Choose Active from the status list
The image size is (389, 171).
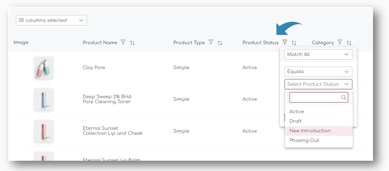[297, 111]
